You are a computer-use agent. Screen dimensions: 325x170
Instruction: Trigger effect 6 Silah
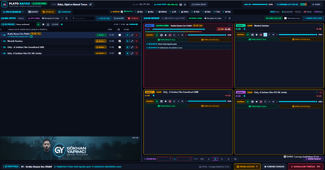pos(195,12)
